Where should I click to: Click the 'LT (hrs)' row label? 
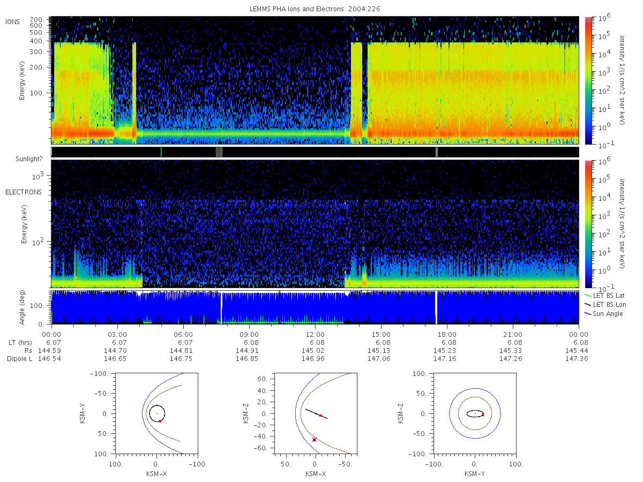(20, 342)
